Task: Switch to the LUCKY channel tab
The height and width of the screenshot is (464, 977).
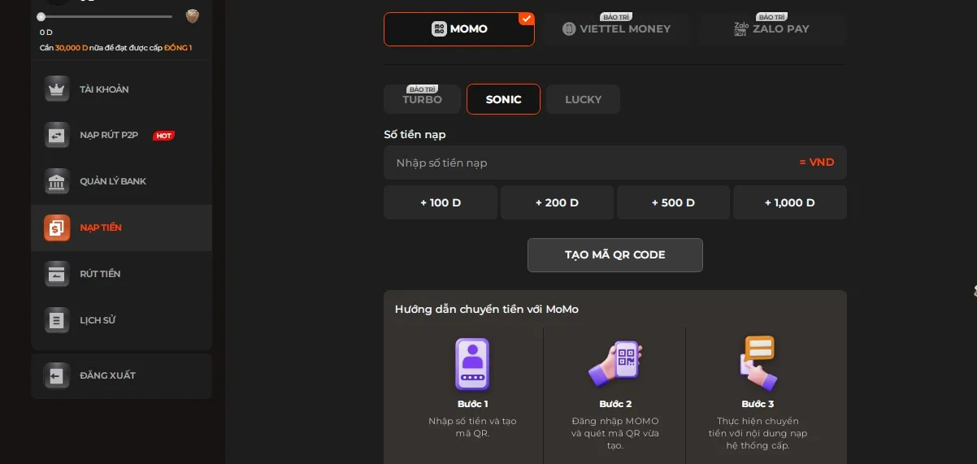Action: click(x=583, y=99)
